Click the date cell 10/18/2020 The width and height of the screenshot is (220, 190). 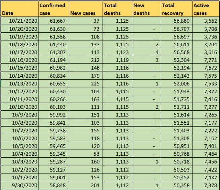click(x=19, y=45)
